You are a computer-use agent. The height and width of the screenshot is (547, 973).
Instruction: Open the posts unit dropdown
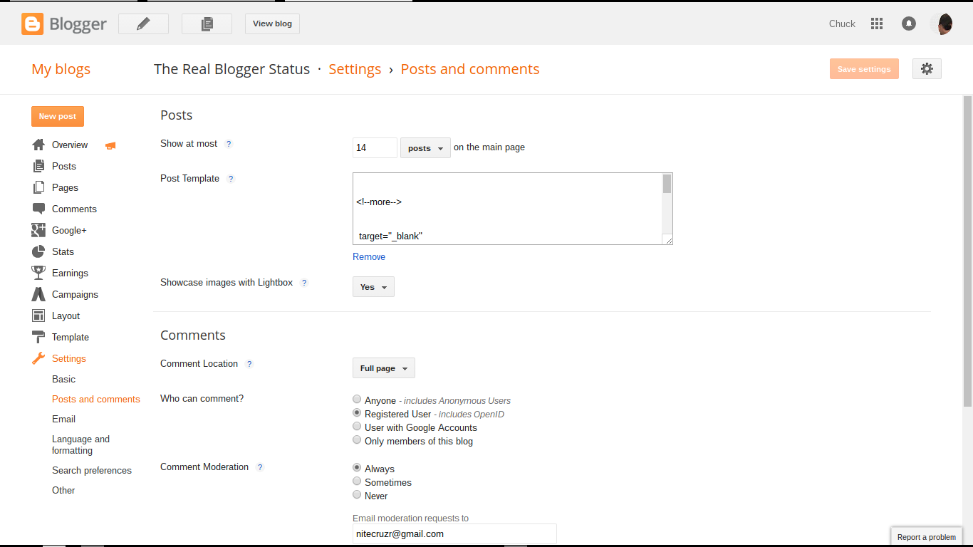click(x=425, y=148)
